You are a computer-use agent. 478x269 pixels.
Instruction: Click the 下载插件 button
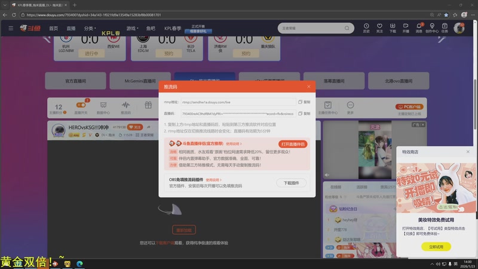[x=291, y=183]
